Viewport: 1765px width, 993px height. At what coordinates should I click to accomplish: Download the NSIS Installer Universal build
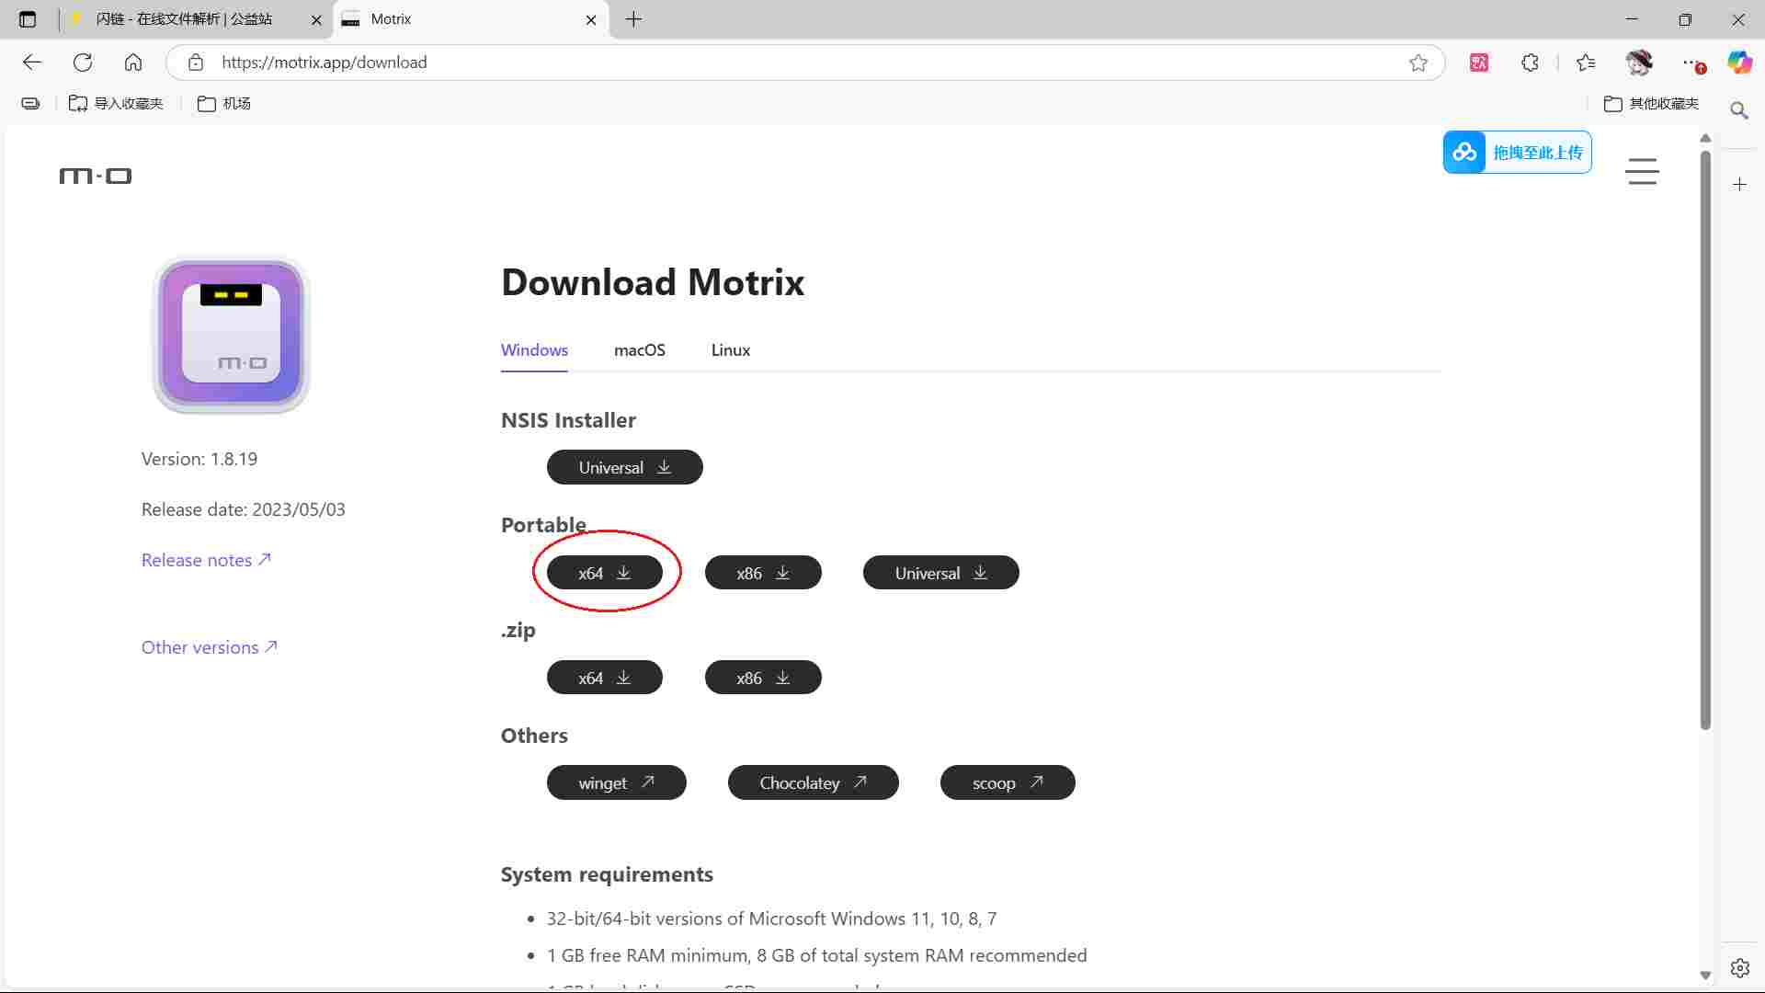pyautogui.click(x=624, y=467)
